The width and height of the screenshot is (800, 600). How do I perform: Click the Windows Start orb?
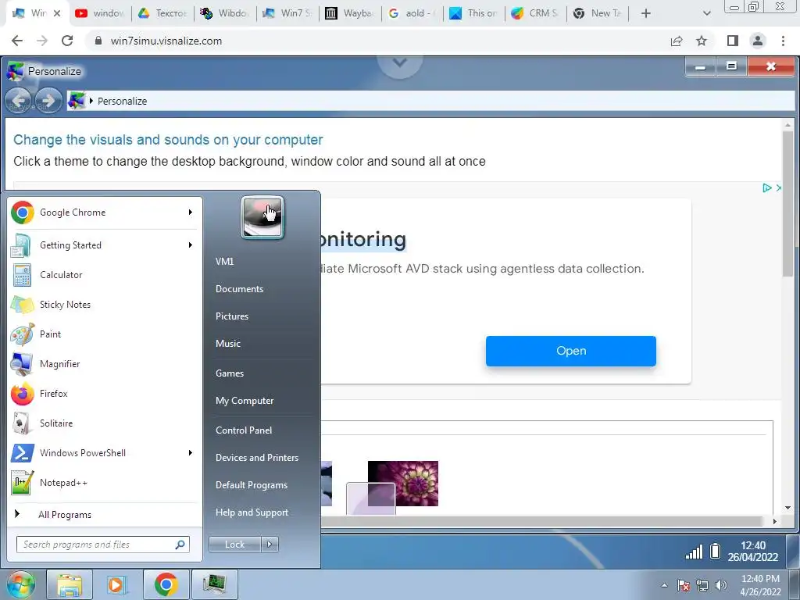(x=20, y=584)
